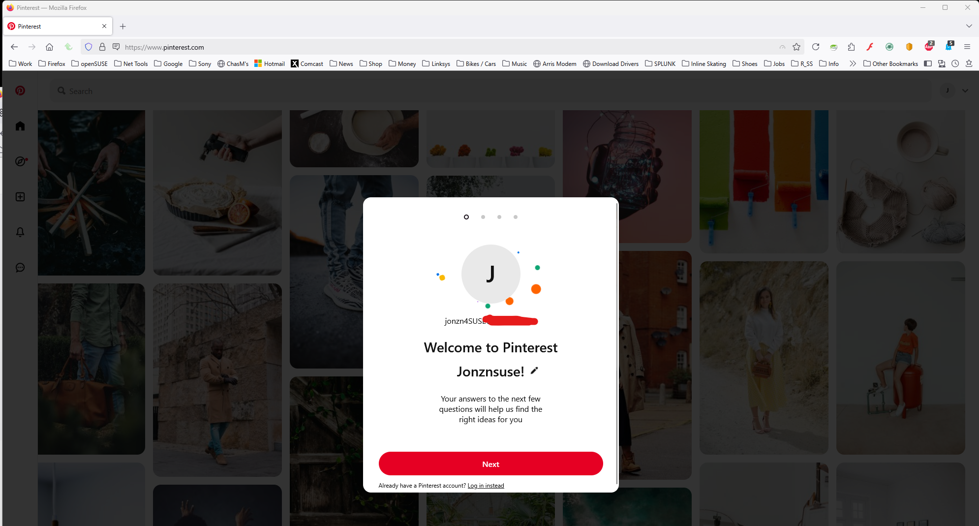The height and width of the screenshot is (526, 979).
Task: Click the J profile avatar in header
Action: [948, 91]
